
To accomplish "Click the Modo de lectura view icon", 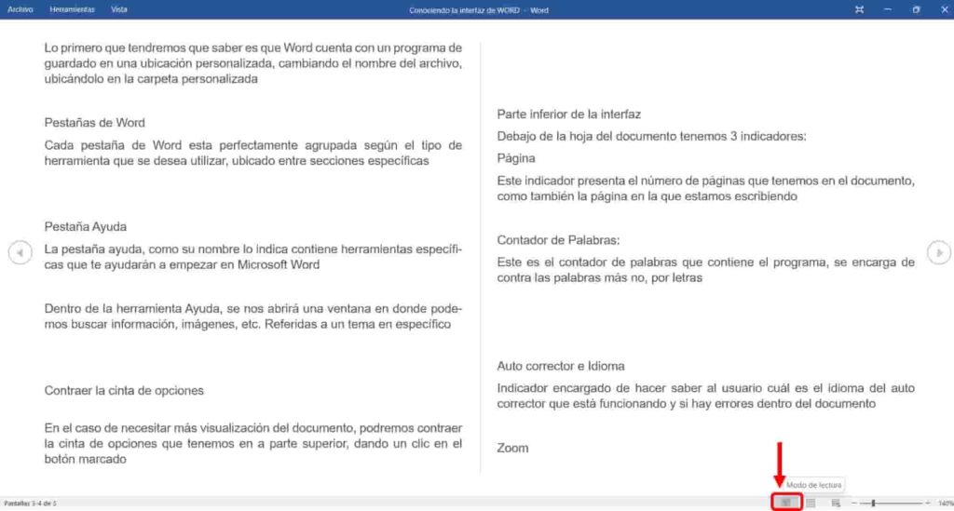I will pyautogui.click(x=786, y=503).
